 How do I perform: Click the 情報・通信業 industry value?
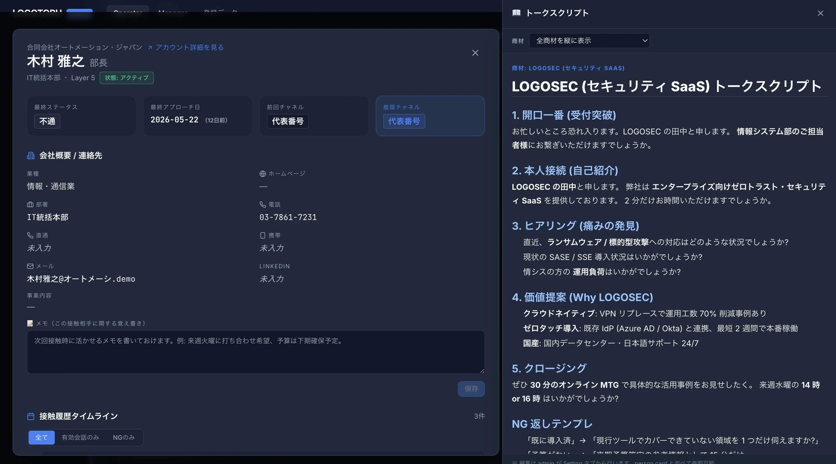[51, 187]
